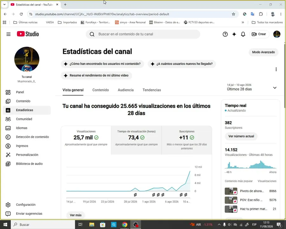Click the Google Translate extension icon
Screen dimensions: 286x229
(253, 14)
